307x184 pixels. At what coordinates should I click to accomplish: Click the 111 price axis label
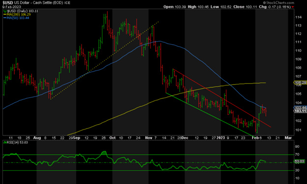(298, 42)
